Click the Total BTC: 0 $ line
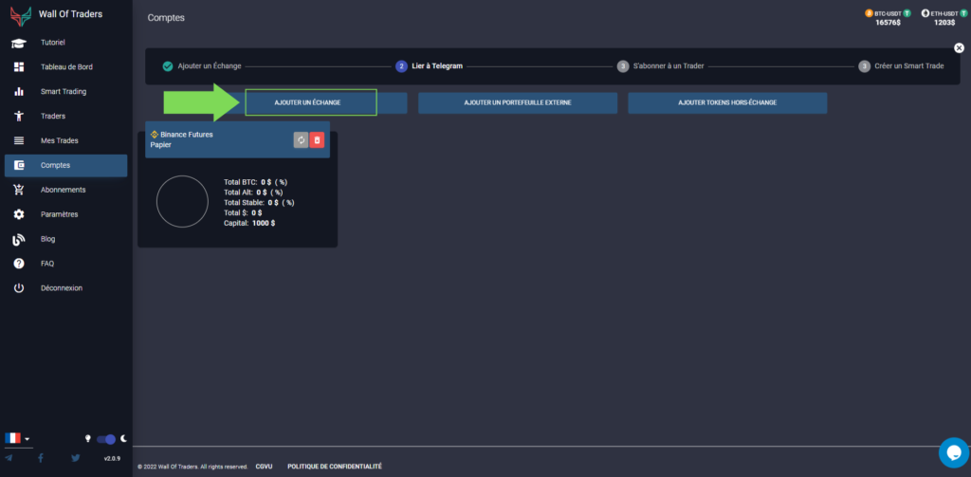Viewport: 971px width, 477px height. point(256,182)
